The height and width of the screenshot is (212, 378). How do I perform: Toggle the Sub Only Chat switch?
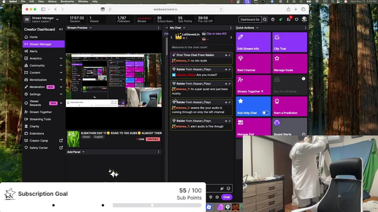[265, 113]
